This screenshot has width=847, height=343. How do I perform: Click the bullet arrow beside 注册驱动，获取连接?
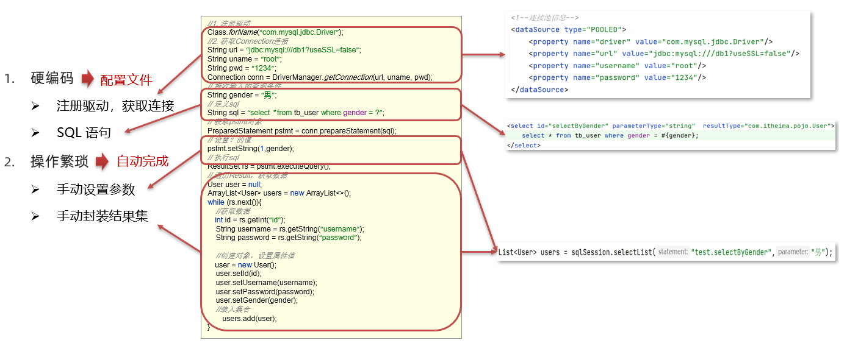tap(35, 106)
